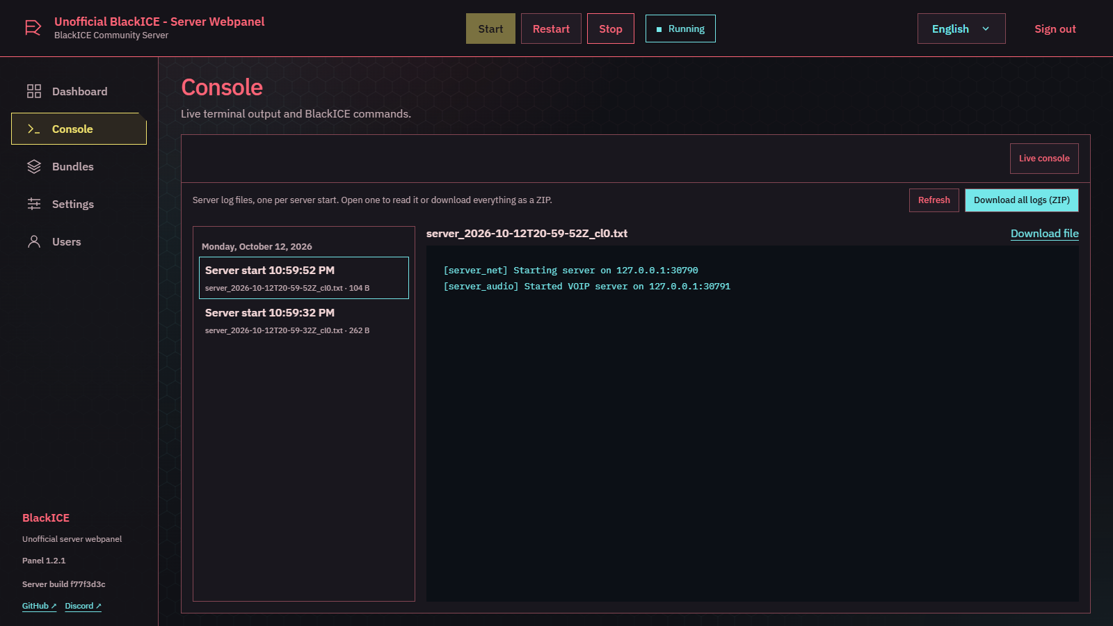Image resolution: width=1113 pixels, height=626 pixels.
Task: Open the Users page
Action: (x=79, y=241)
